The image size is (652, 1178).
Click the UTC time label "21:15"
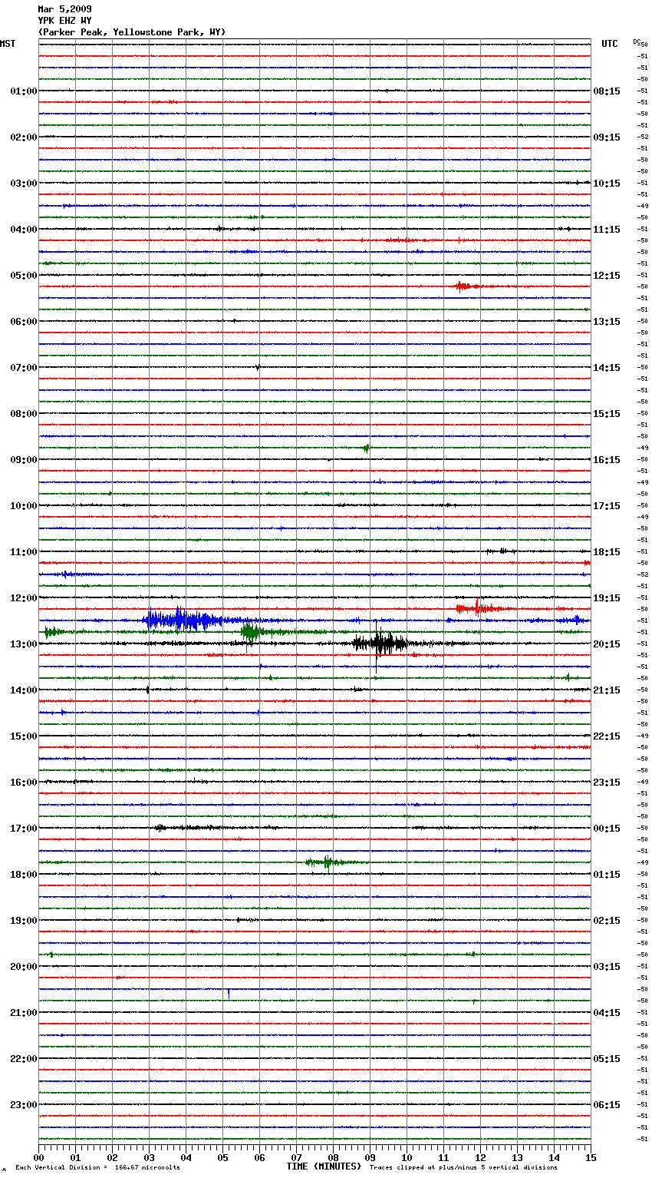[607, 690]
